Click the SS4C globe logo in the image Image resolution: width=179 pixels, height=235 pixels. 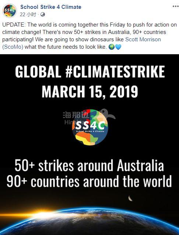90,127
